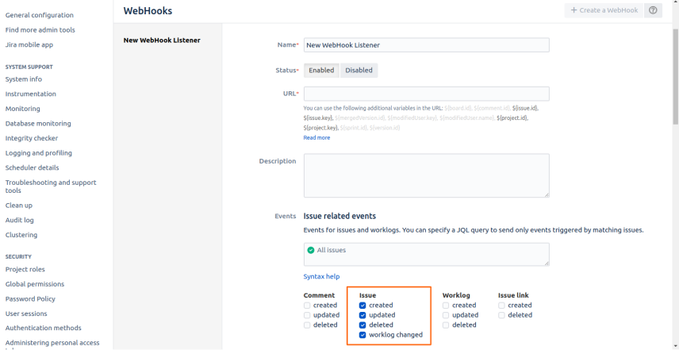Focus the URL input field
The height and width of the screenshot is (350, 679).
click(427, 94)
